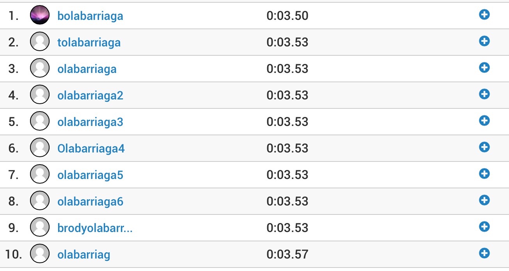Click the plus icon in row 3
The height and width of the screenshot is (271, 509).
click(484, 68)
